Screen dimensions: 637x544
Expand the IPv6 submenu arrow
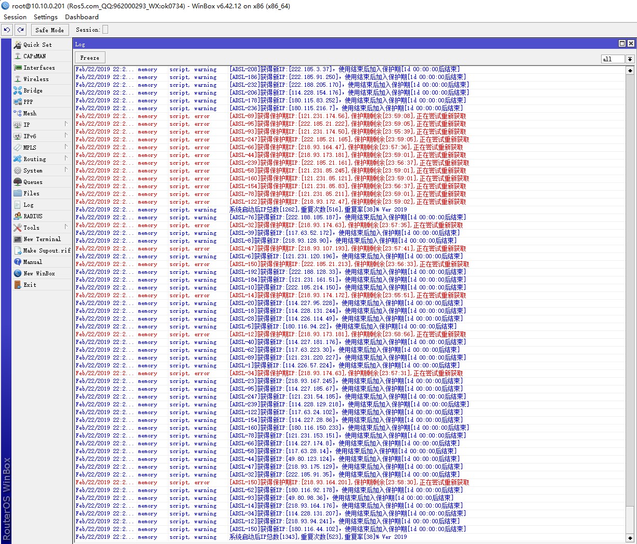(66, 136)
